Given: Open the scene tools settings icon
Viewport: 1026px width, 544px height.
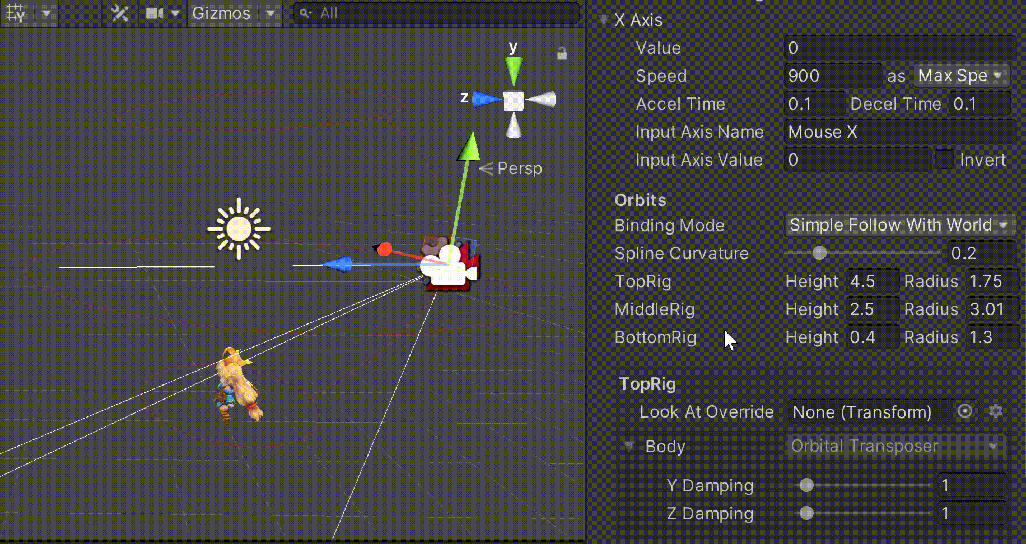Looking at the screenshot, I should 120,13.
